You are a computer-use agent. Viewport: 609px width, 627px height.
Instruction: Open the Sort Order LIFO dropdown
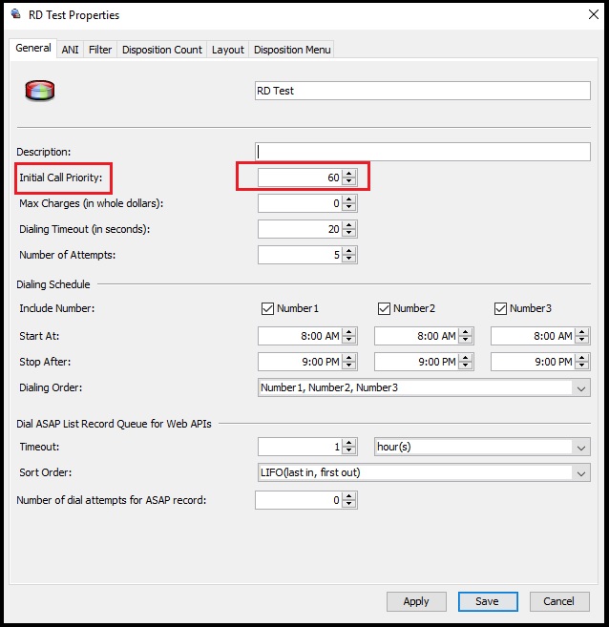point(424,472)
